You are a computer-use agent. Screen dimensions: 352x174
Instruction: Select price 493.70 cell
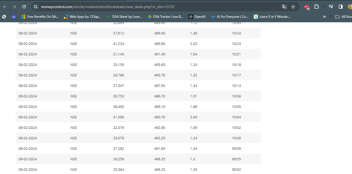(160, 75)
